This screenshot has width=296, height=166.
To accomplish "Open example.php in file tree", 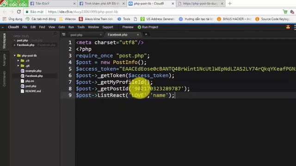I will [33, 71].
